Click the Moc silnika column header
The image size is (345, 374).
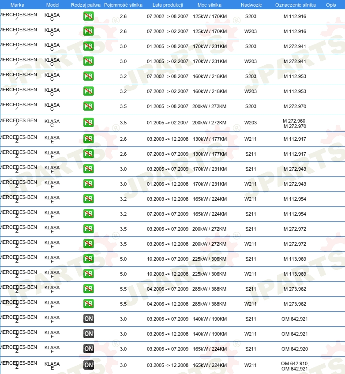point(210,5)
